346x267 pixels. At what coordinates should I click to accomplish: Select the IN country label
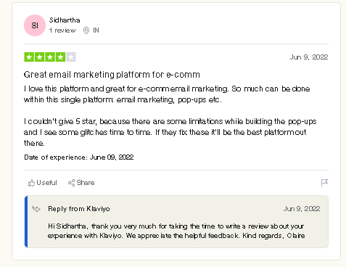coord(96,30)
